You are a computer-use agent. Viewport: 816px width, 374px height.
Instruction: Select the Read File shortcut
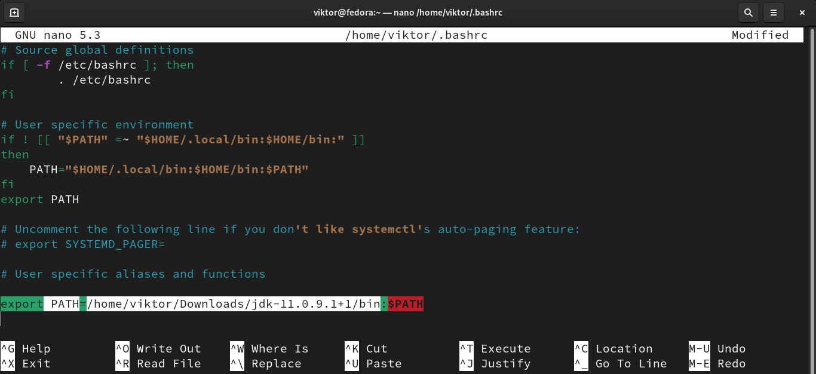click(x=168, y=364)
